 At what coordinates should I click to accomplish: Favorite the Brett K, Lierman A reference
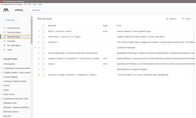click(39, 31)
